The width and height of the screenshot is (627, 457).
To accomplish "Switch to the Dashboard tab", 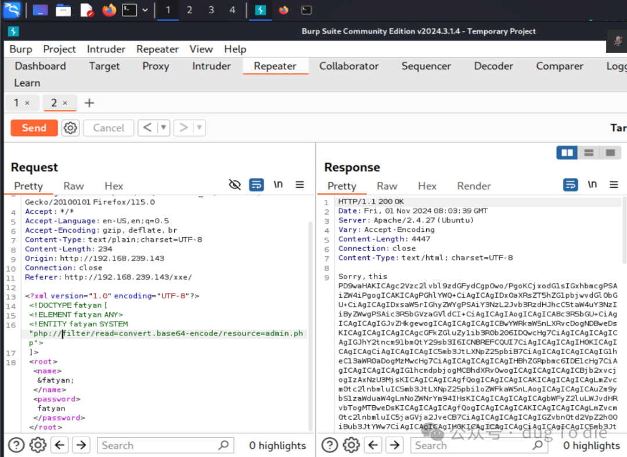I will pos(41,66).
